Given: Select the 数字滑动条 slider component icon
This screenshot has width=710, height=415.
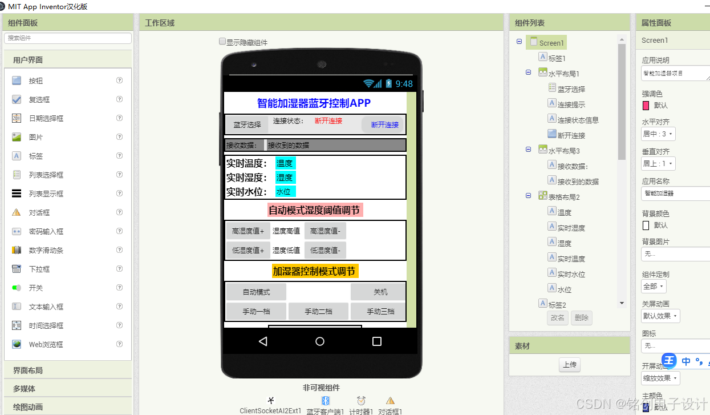Looking at the screenshot, I should pyautogui.click(x=17, y=250).
